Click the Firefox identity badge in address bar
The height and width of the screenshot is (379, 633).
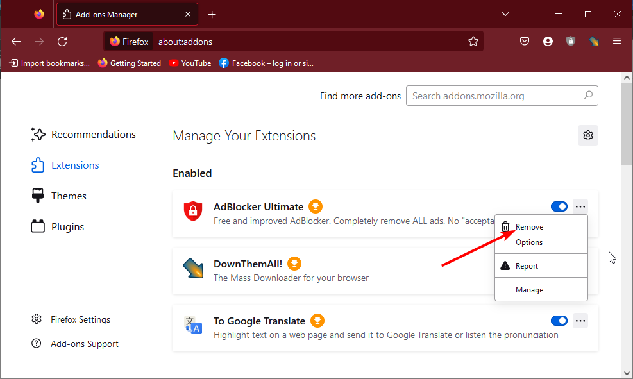point(129,42)
